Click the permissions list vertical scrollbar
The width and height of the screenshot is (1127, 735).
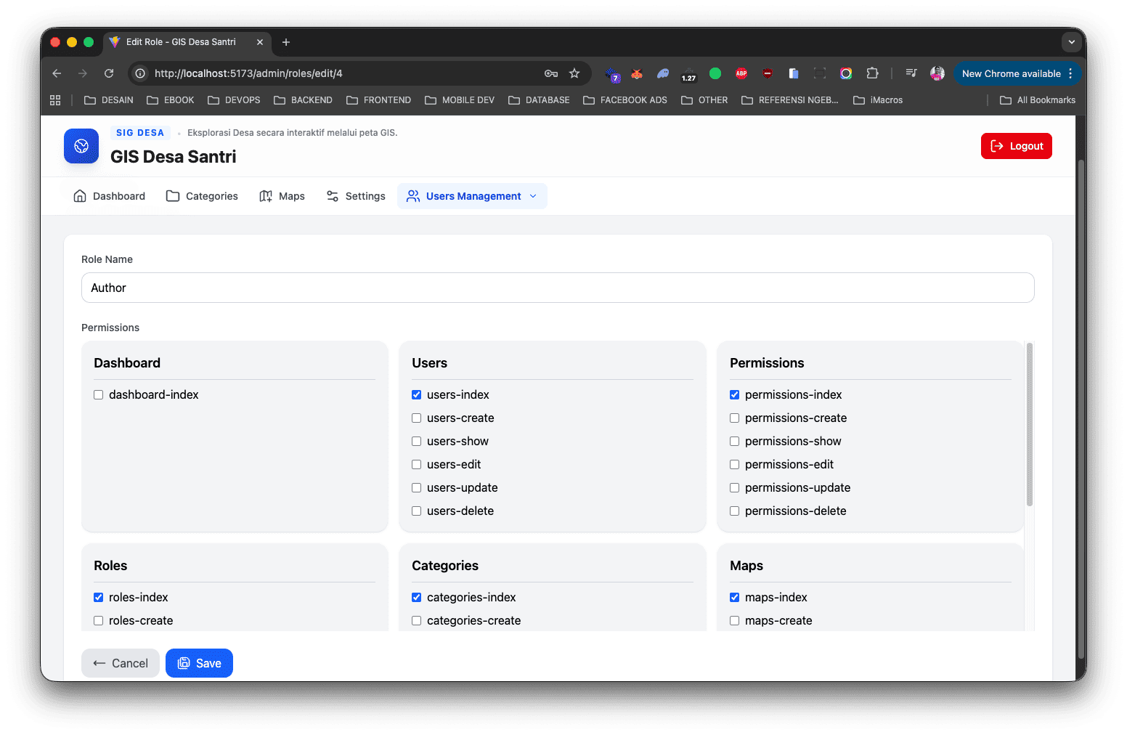point(1029,425)
